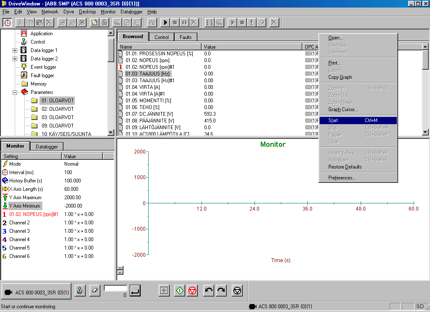
Task: Choose Start in the context menu
Action: [x=358, y=120]
